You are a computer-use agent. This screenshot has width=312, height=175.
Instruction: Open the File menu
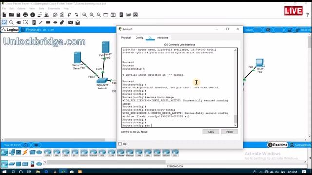point(4,9)
